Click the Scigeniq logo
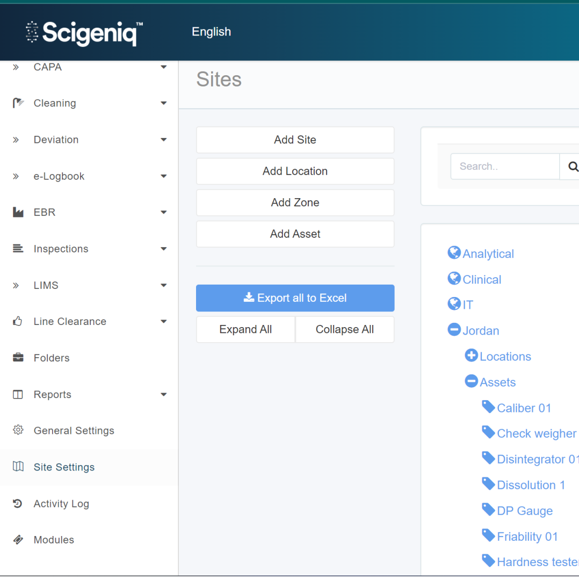The width and height of the screenshot is (579, 579). point(84,33)
